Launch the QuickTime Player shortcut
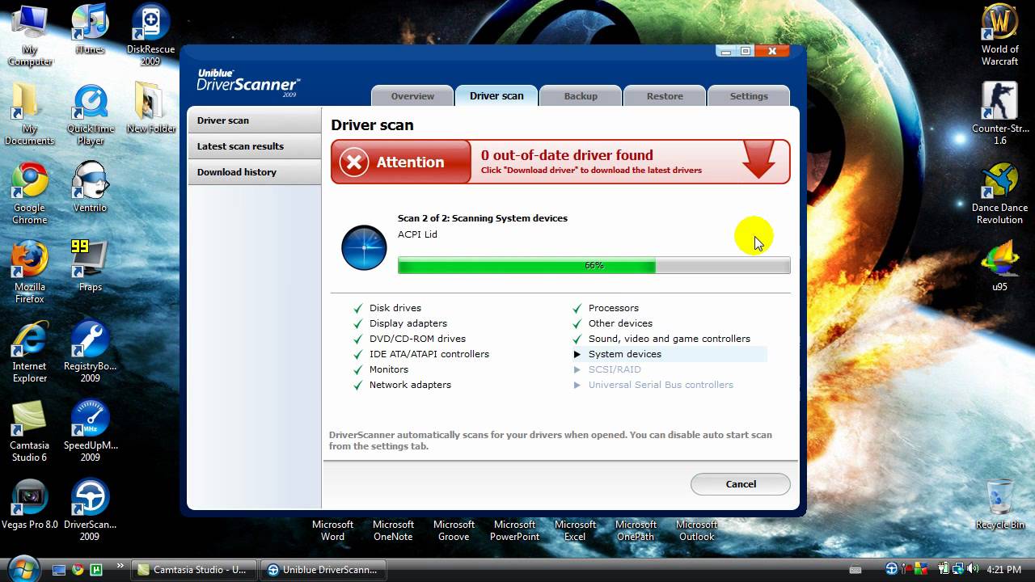Image resolution: width=1035 pixels, height=582 pixels. click(90, 114)
